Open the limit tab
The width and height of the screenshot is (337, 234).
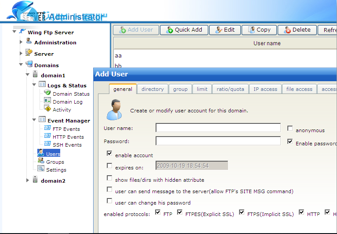point(202,89)
